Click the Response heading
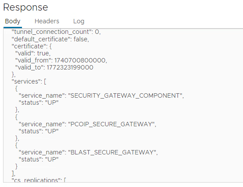243x187 pixels. click(25, 7)
